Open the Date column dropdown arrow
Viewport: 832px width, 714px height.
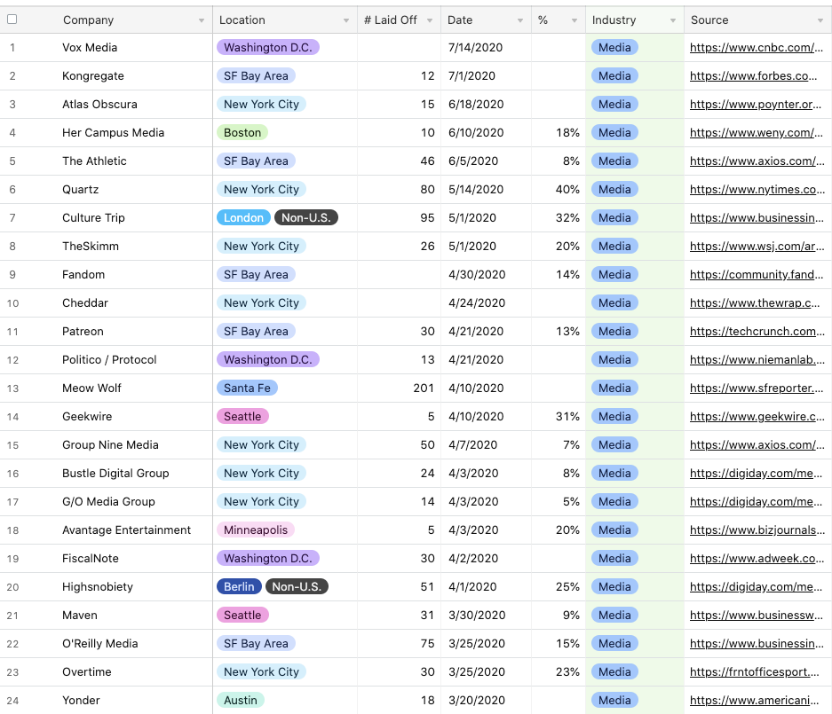pyautogui.click(x=520, y=20)
